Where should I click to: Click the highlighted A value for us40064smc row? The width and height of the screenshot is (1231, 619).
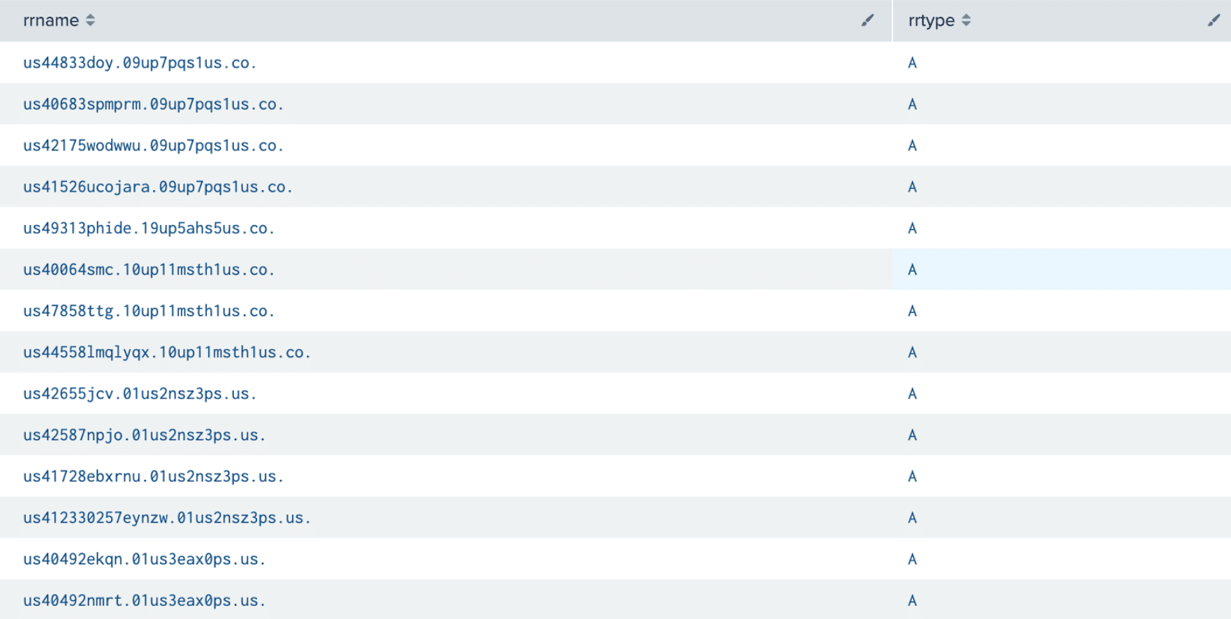pos(912,270)
